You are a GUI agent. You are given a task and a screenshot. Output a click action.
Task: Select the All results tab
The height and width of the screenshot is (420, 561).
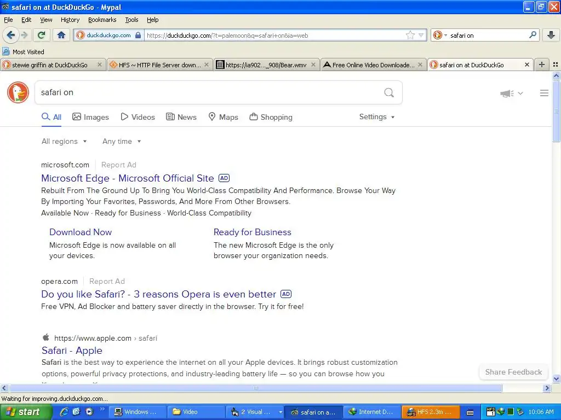51,117
